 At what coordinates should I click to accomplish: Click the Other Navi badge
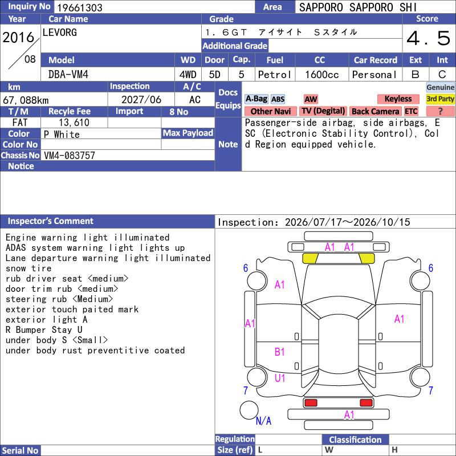click(270, 111)
